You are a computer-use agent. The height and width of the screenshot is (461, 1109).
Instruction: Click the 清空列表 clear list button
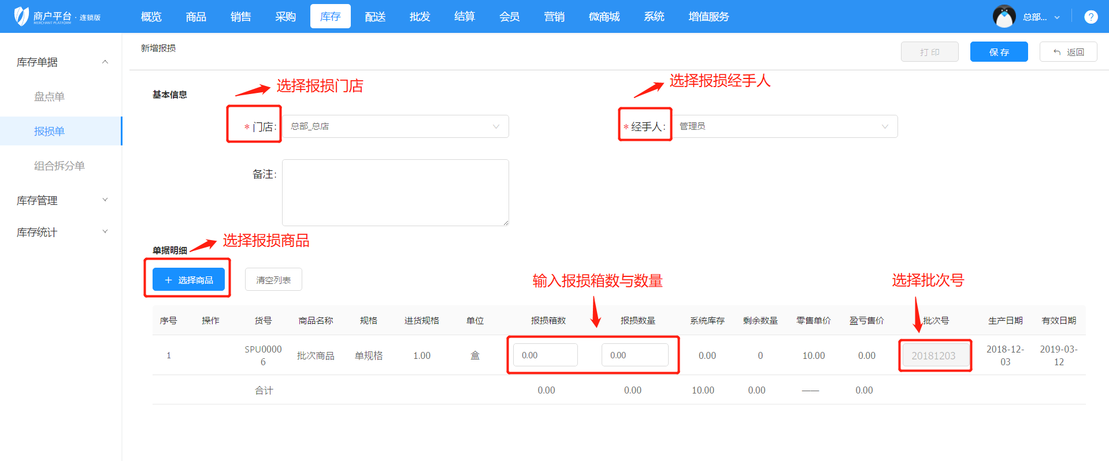(273, 280)
